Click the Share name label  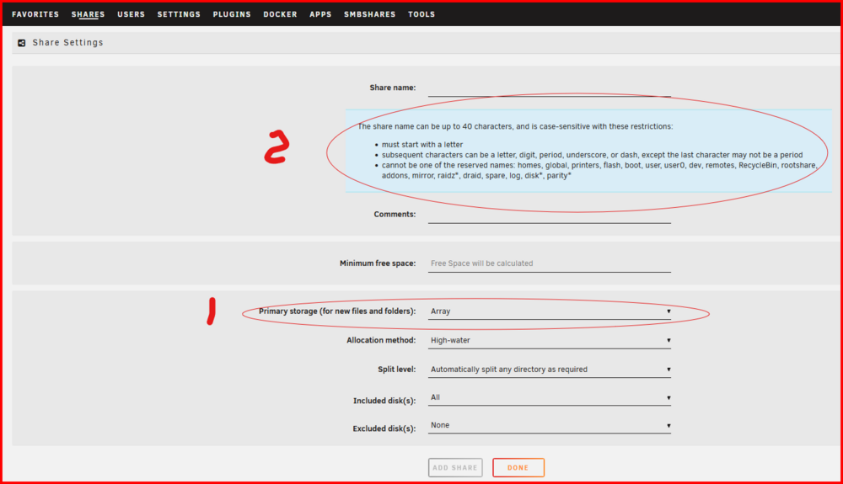click(x=393, y=88)
